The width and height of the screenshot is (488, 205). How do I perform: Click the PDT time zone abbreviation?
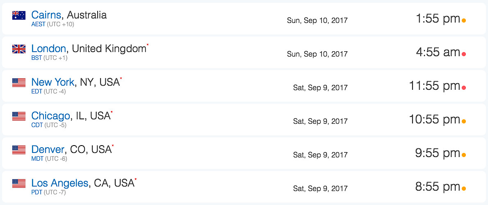pos(37,192)
